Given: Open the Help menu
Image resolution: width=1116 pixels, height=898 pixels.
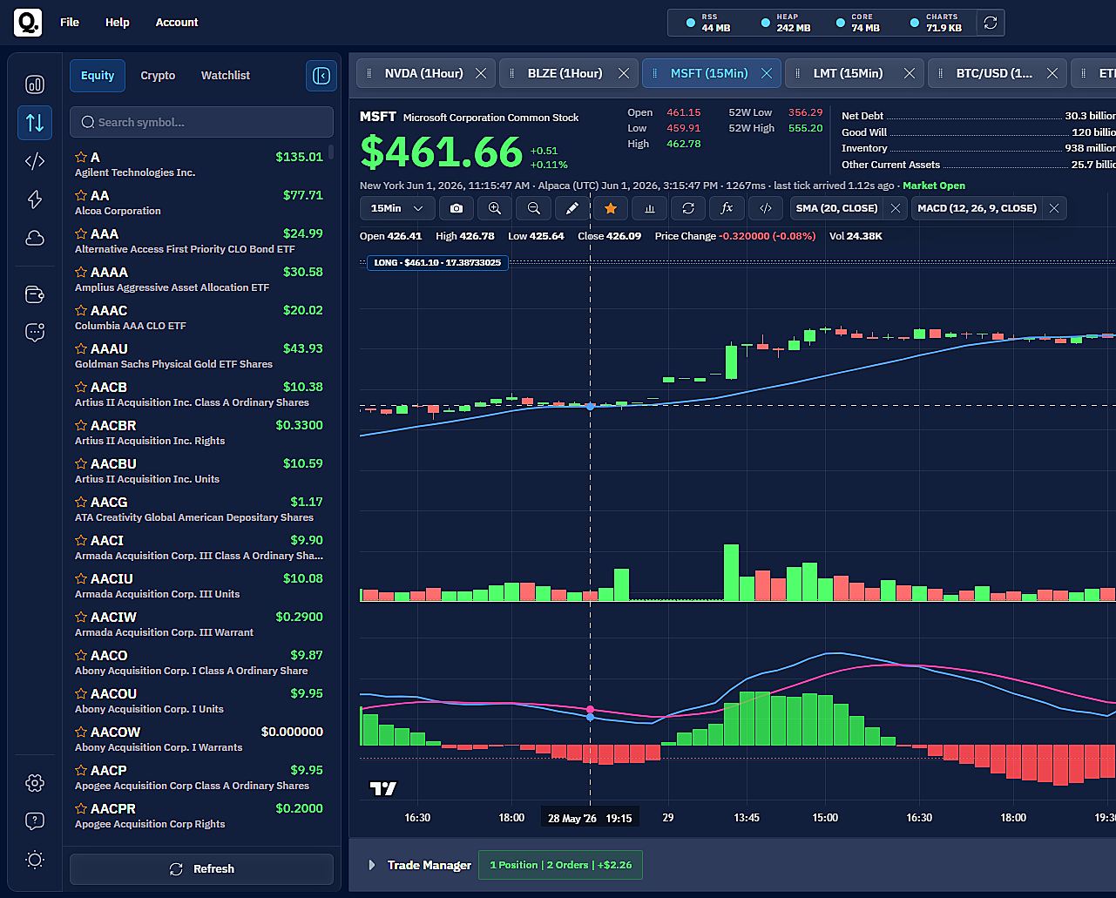Looking at the screenshot, I should coord(118,23).
